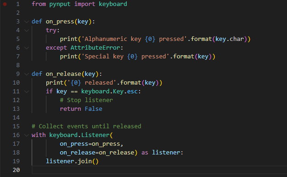Click line number 7 in the gutter
Image resolution: width=287 pixels, height=177 pixels.
click(18, 57)
